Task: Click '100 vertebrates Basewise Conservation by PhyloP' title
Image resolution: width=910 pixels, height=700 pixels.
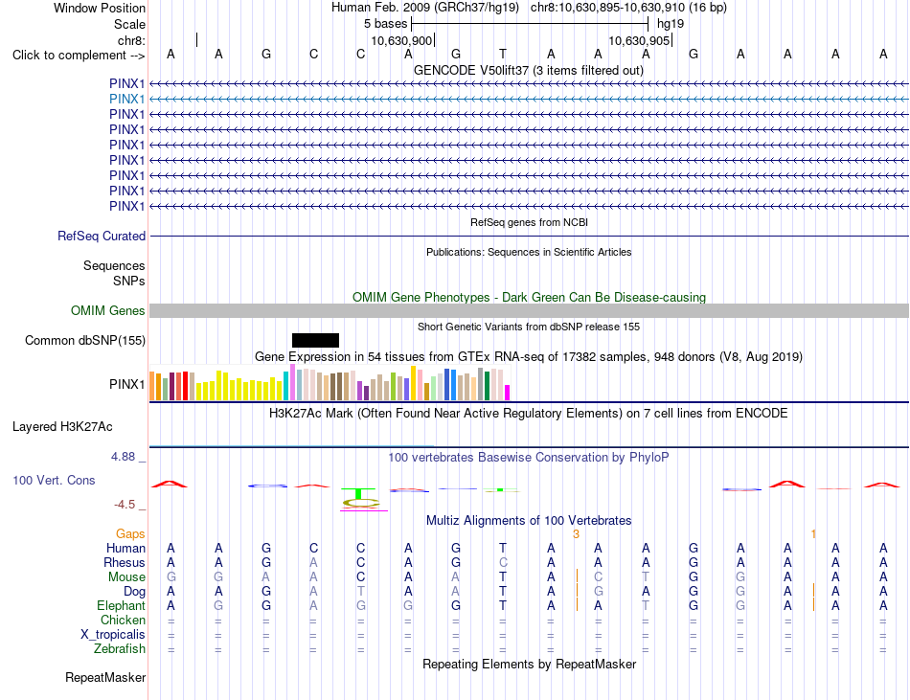Action: (x=528, y=457)
